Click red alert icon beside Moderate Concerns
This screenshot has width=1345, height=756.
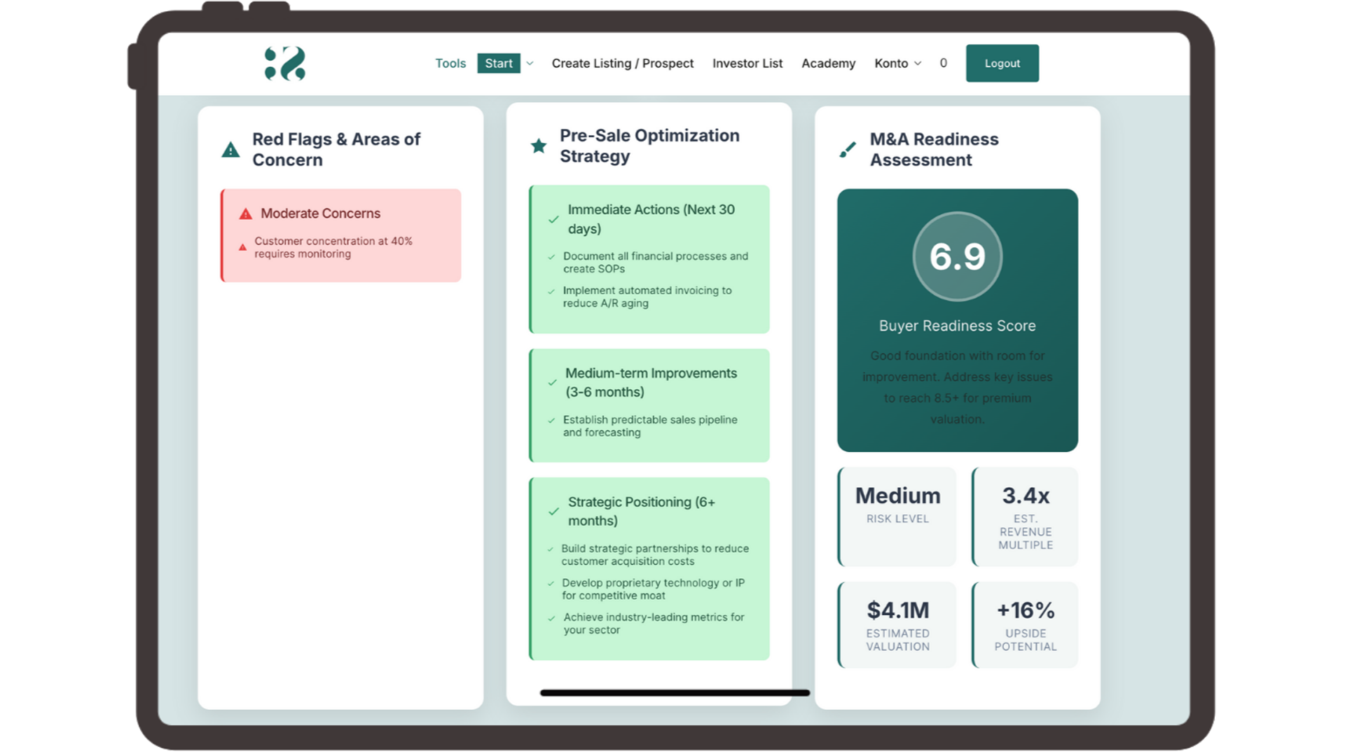tap(245, 214)
